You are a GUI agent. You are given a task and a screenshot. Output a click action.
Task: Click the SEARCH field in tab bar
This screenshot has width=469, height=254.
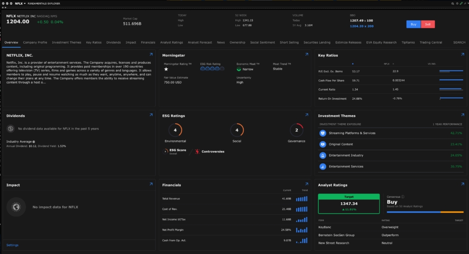click(x=459, y=43)
